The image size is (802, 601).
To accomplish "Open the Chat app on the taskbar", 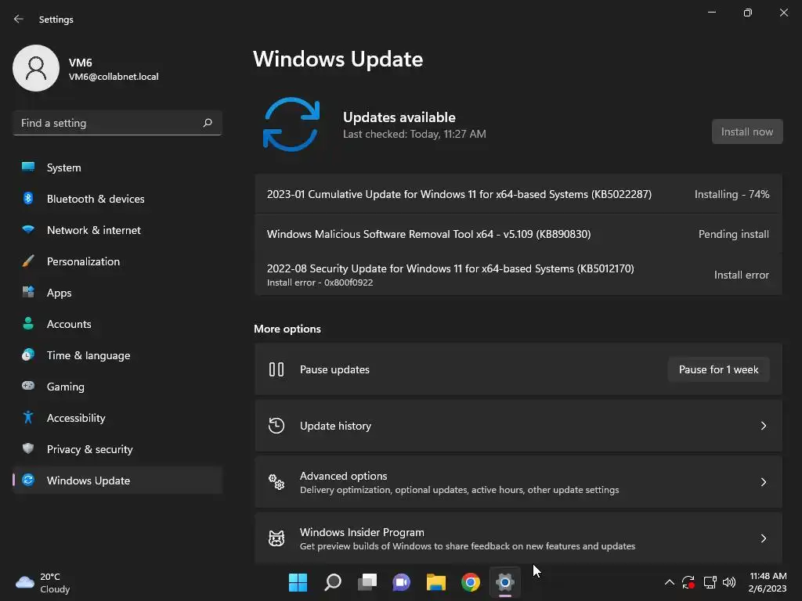I will pos(402,582).
